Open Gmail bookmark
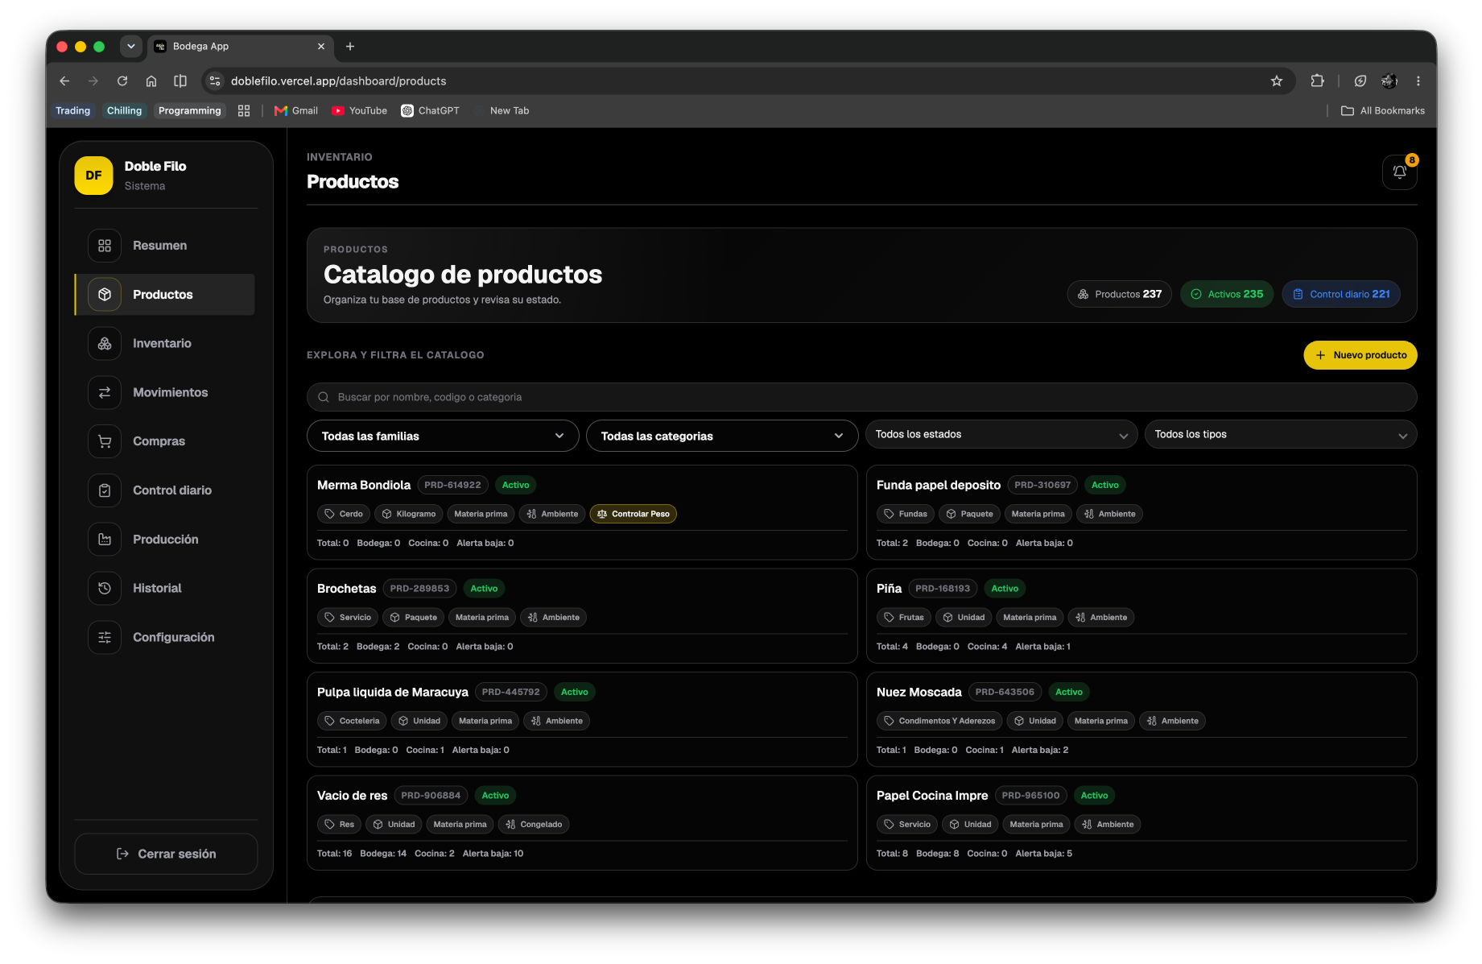The image size is (1482, 964). (296, 110)
